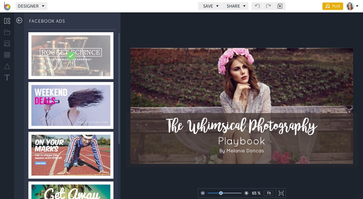Click the 65 % zoom value
This screenshot has width=363, height=199.
click(256, 193)
